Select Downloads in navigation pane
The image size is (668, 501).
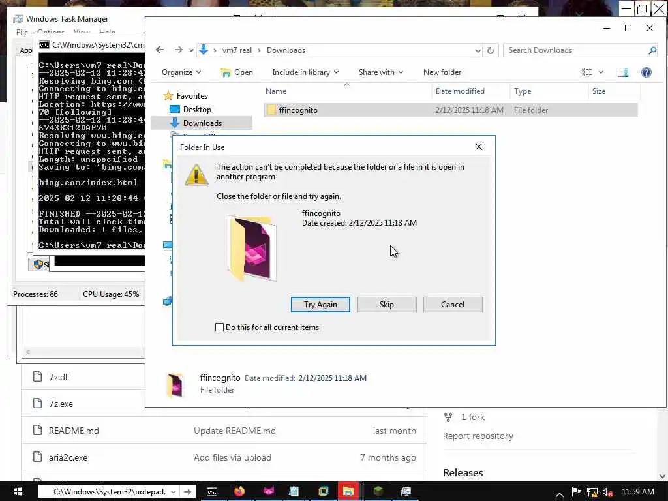[202, 123]
